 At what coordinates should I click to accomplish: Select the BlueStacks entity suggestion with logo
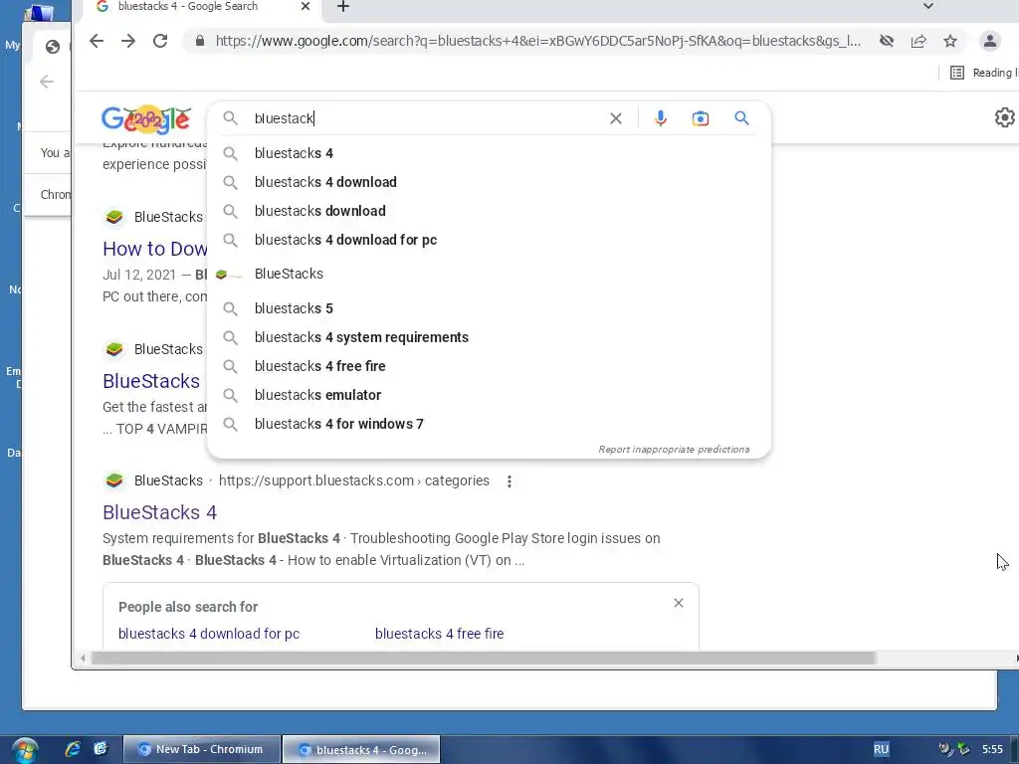coord(489,275)
